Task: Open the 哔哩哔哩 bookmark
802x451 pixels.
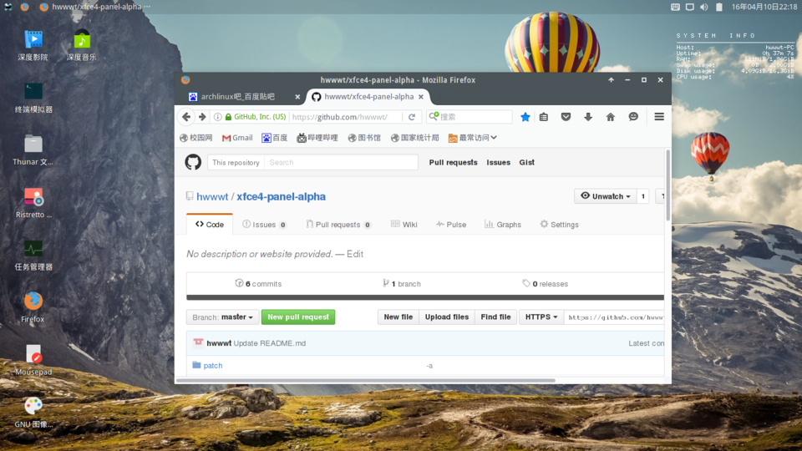Action: (317, 138)
